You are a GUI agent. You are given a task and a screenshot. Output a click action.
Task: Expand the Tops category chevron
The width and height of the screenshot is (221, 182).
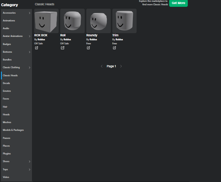(29, 170)
